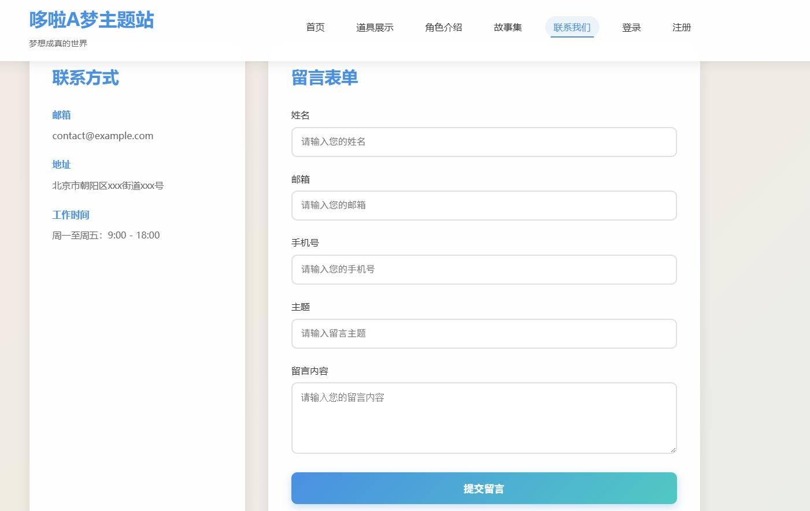Click the 联系方式 section heading
This screenshot has height=511, width=810.
pos(86,79)
